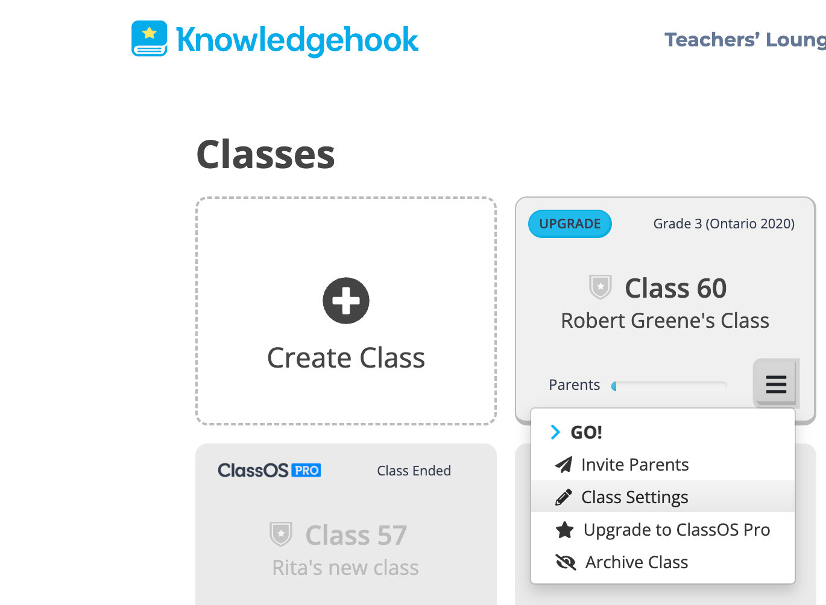This screenshot has height=605, width=826.
Task: Click the shield badge beside Class 57
Action: pos(281,534)
